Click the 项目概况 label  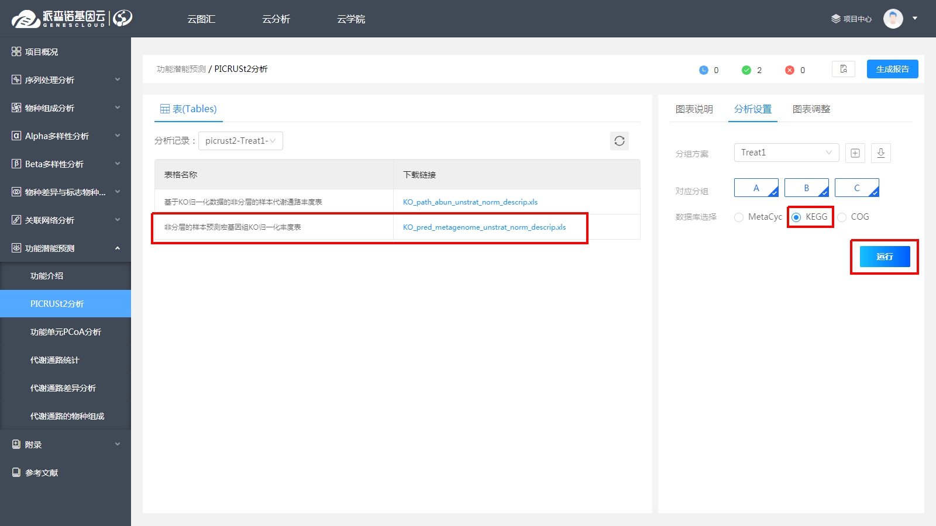pos(42,52)
